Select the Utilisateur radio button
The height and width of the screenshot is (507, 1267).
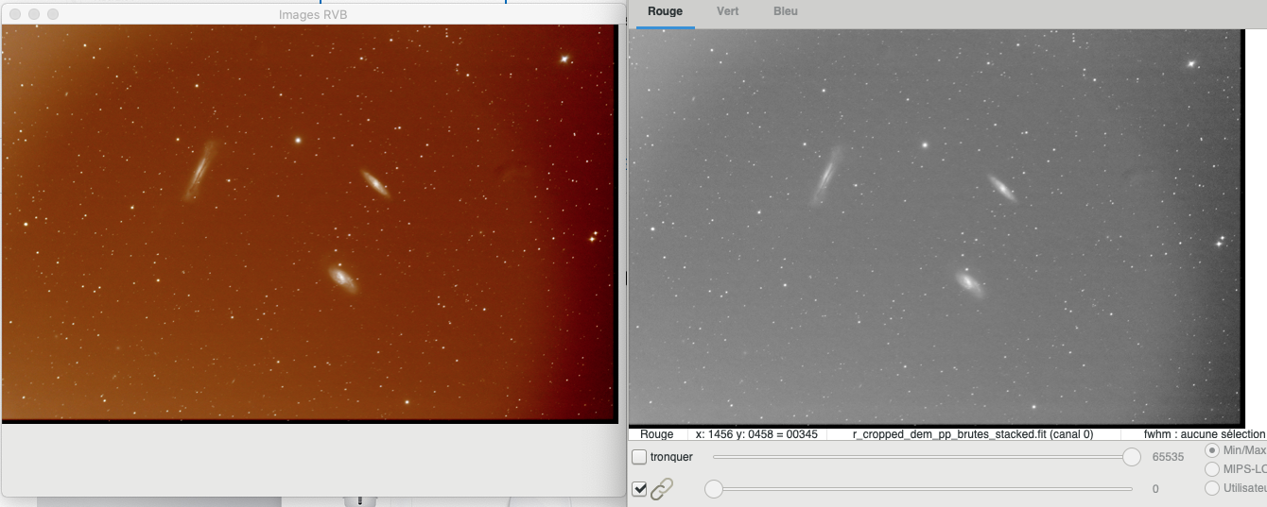[x=1212, y=488]
